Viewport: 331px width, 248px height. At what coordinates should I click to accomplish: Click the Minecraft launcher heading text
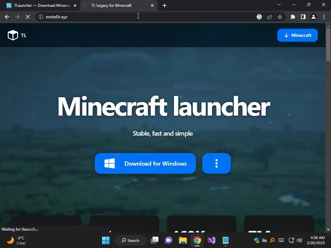164,106
